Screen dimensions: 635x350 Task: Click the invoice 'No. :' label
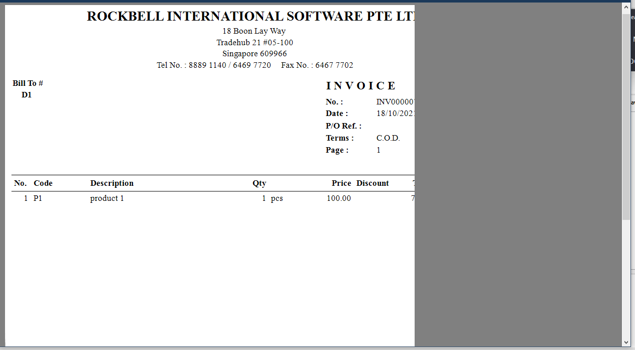(x=334, y=102)
